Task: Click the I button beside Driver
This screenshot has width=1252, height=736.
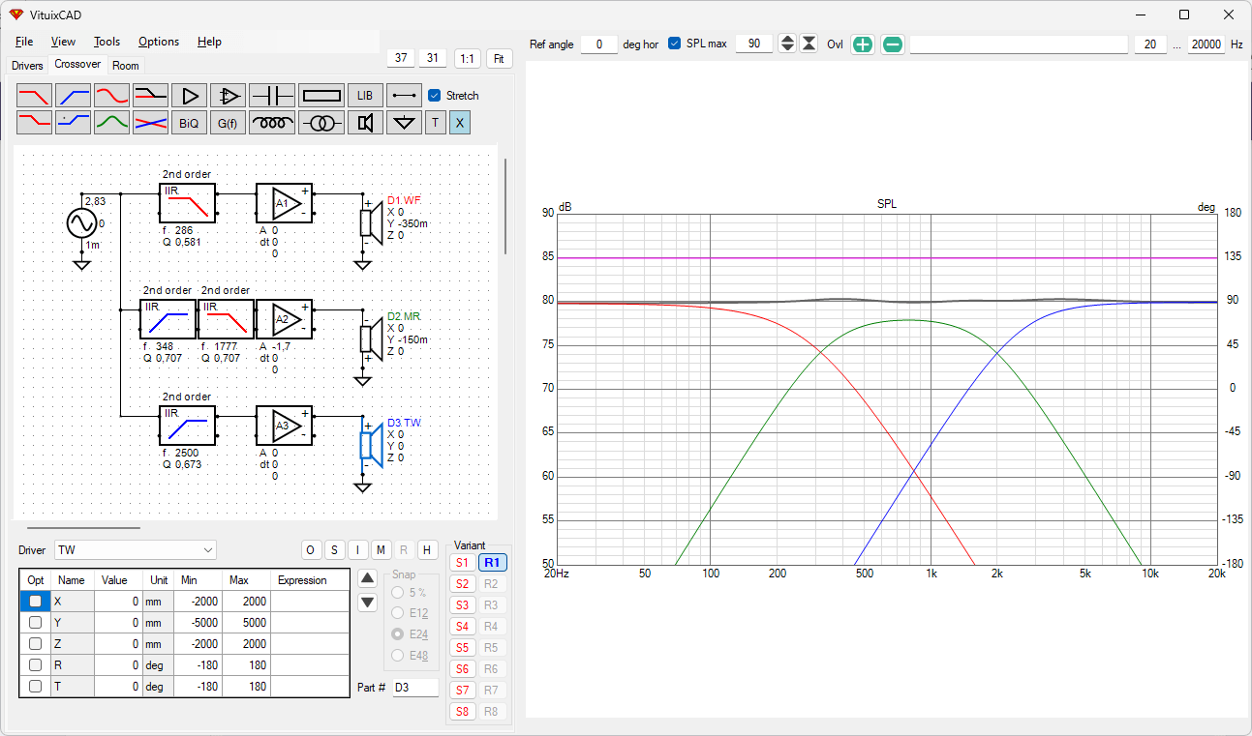Action: pos(357,550)
